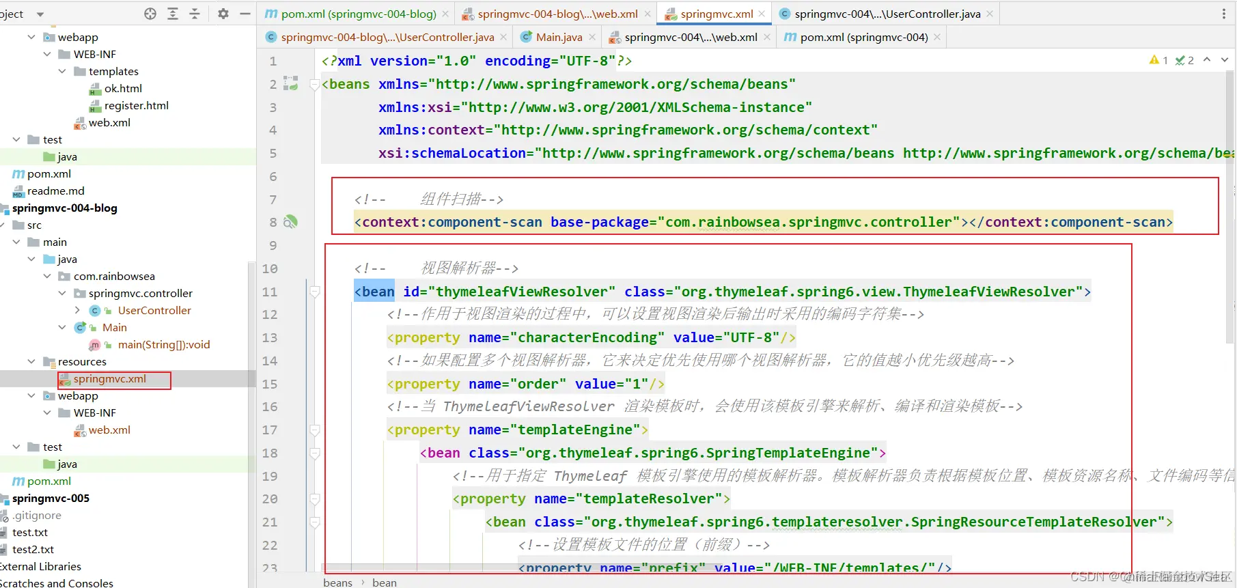This screenshot has height=588, width=1237.
Task: Open the editor tabs more-options menu
Action: tap(1223, 14)
